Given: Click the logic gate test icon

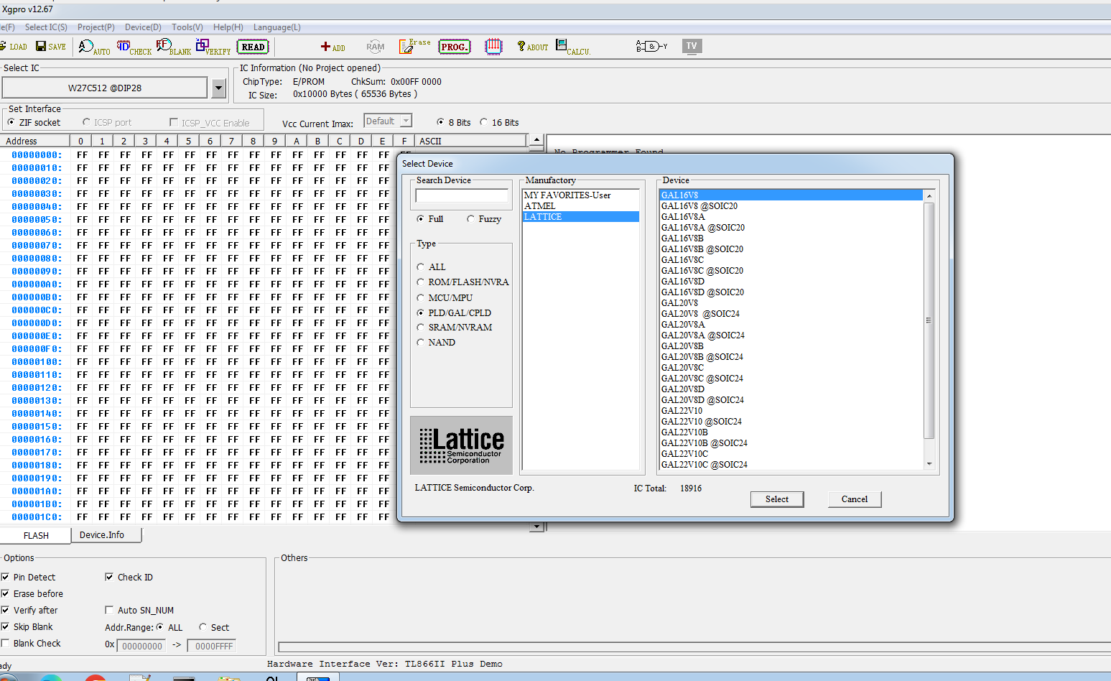Looking at the screenshot, I should (x=651, y=47).
